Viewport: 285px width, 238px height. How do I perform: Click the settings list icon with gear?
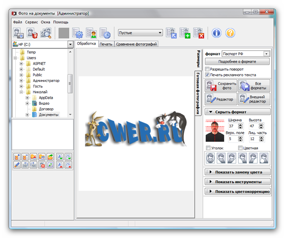tap(77, 33)
